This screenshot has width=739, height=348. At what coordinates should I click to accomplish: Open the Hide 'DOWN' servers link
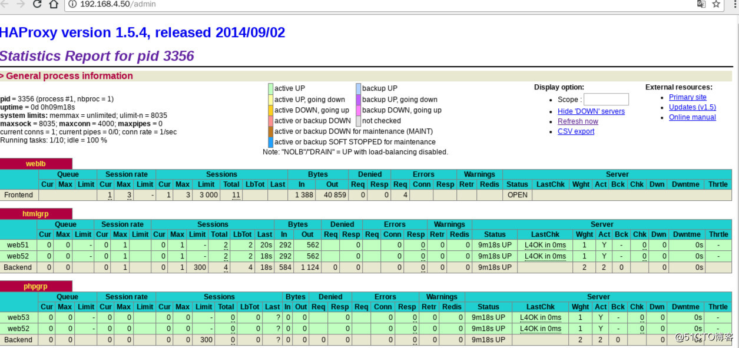(x=591, y=111)
